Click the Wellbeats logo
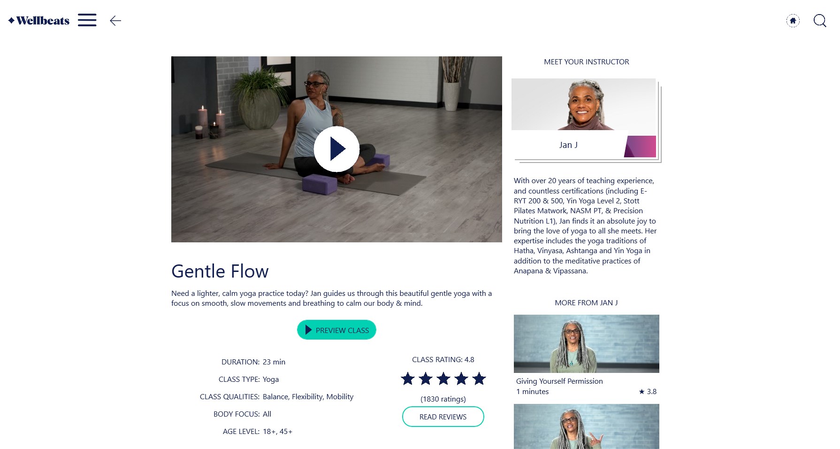This screenshot has height=449, width=840. coord(38,21)
